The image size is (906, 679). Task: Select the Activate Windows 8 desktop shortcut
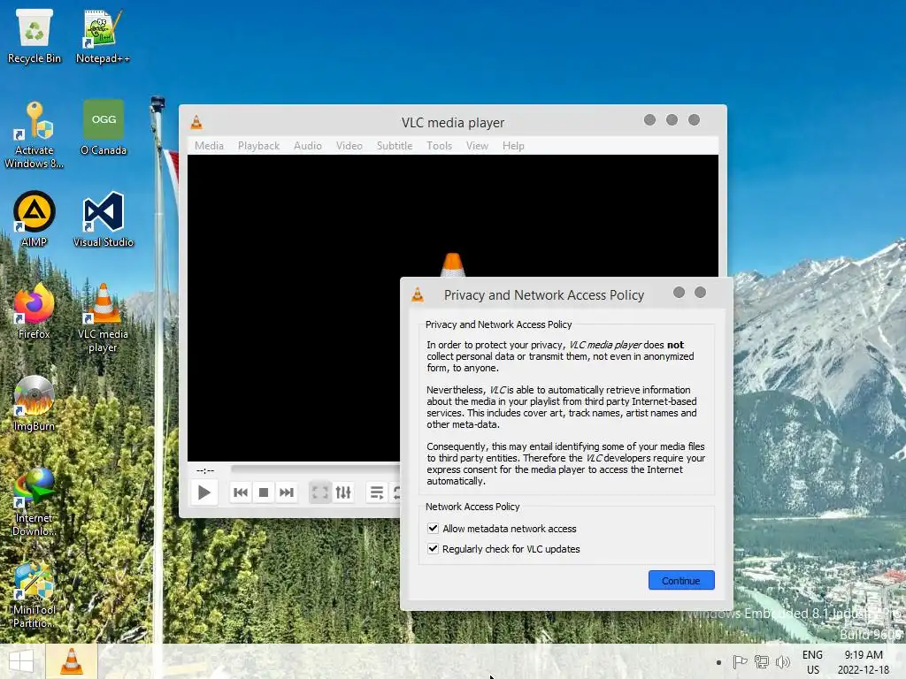click(x=35, y=134)
